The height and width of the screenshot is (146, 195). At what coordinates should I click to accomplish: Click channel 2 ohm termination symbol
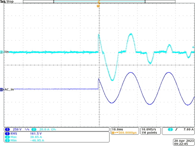[53, 129]
